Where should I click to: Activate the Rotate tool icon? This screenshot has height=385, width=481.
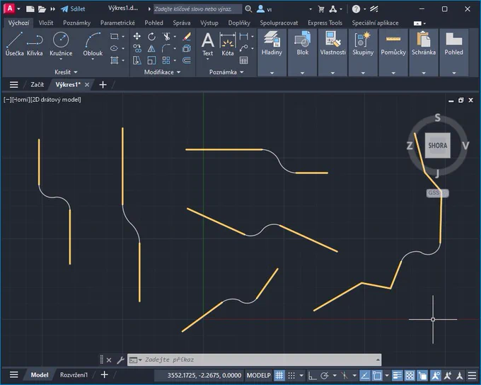[151, 37]
